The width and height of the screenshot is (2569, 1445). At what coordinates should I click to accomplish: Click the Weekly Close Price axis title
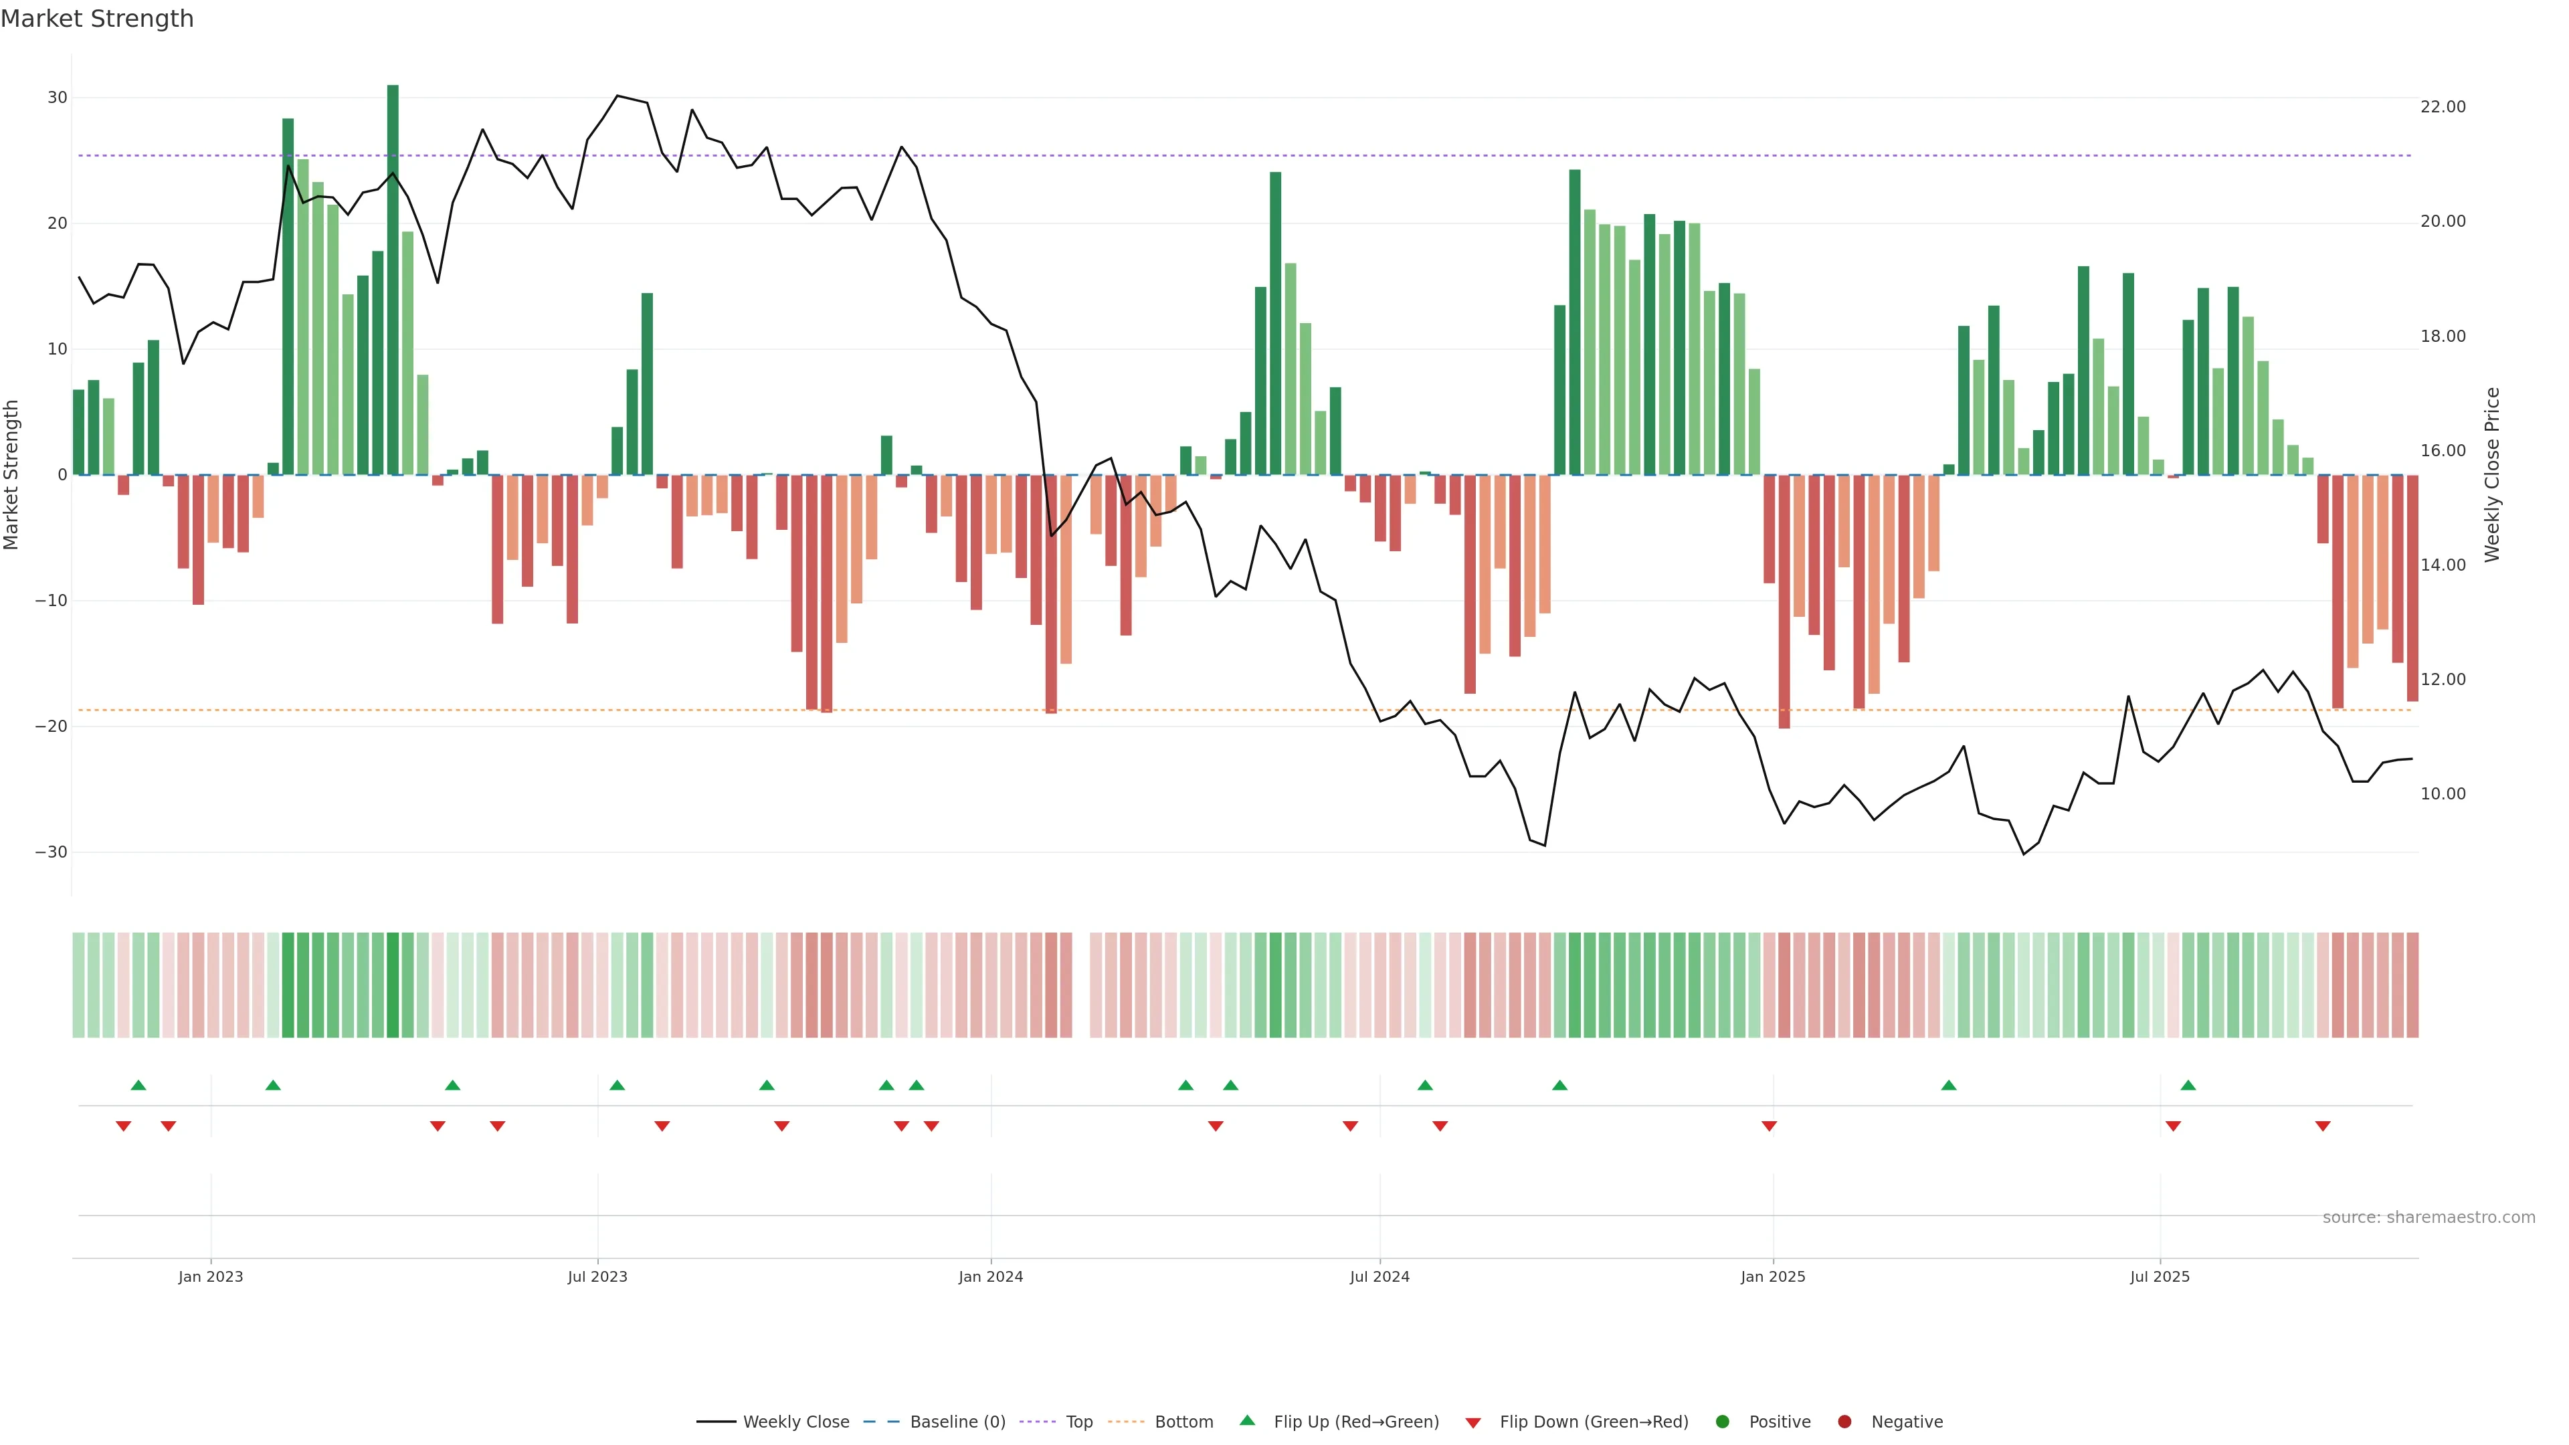coord(2492,475)
